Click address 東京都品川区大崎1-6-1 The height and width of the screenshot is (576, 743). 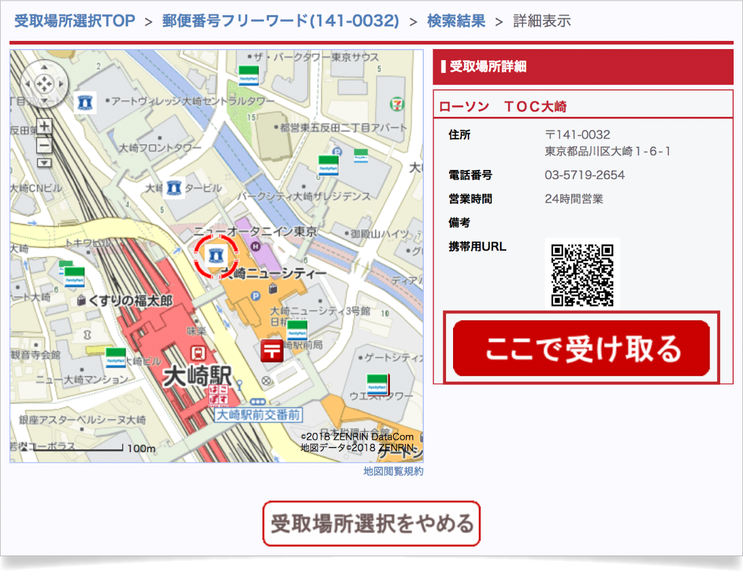(x=608, y=151)
